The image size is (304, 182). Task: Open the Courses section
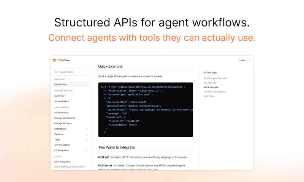(59, 134)
